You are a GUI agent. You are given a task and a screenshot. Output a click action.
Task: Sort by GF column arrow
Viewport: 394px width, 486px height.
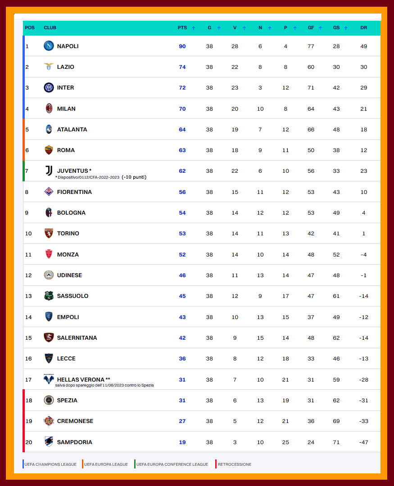pos(321,28)
